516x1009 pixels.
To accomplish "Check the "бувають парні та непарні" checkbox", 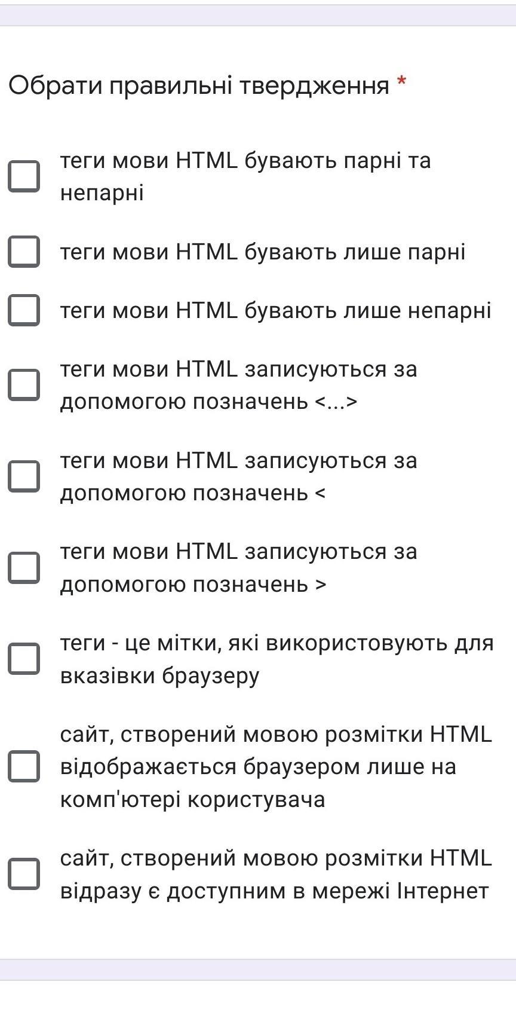I will 24,176.
